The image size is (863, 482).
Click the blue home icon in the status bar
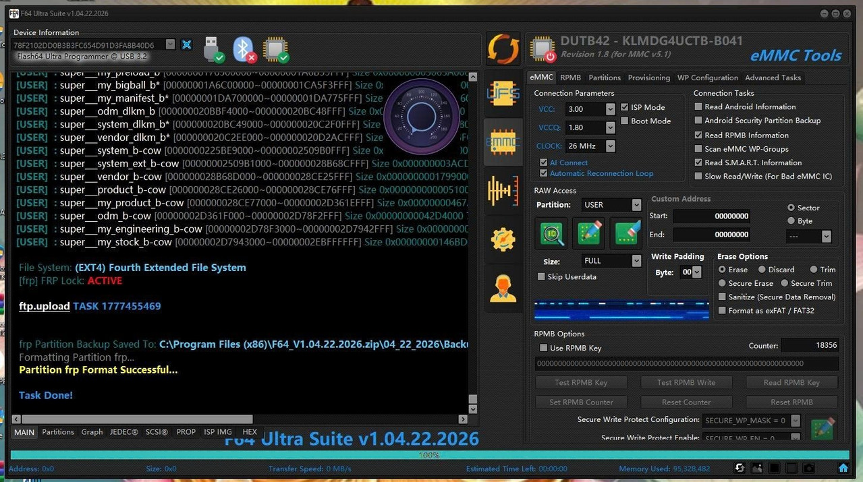tap(843, 468)
